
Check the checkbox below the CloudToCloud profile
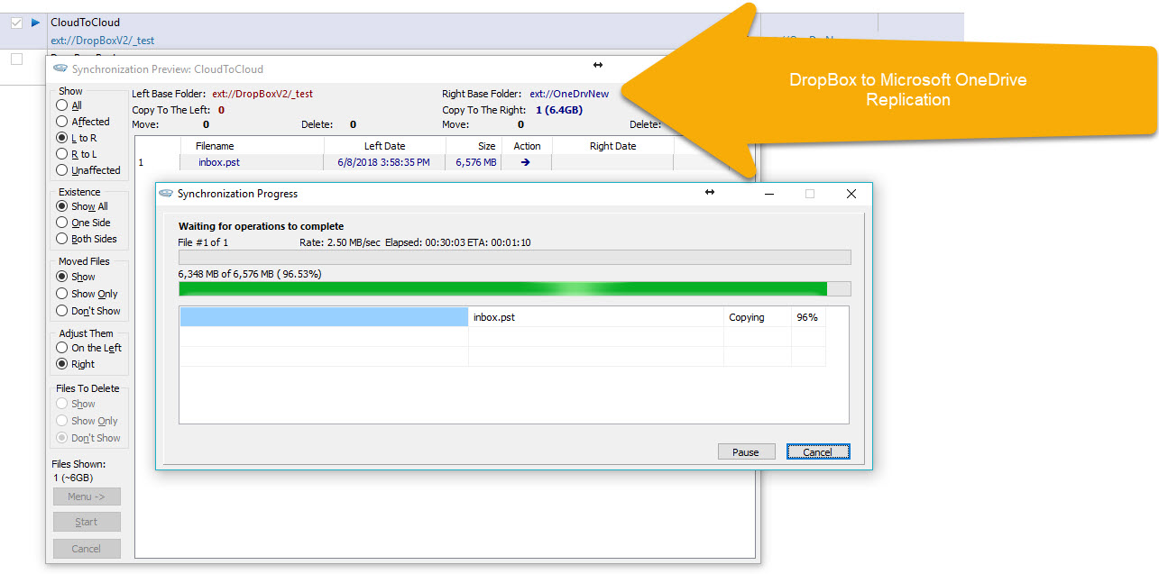(16, 59)
